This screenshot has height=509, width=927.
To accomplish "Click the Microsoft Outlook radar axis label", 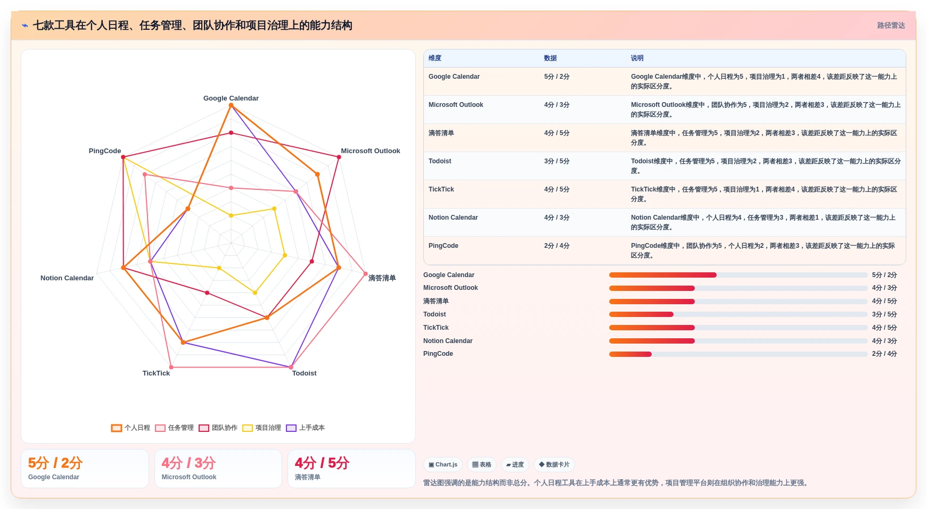I will (371, 151).
